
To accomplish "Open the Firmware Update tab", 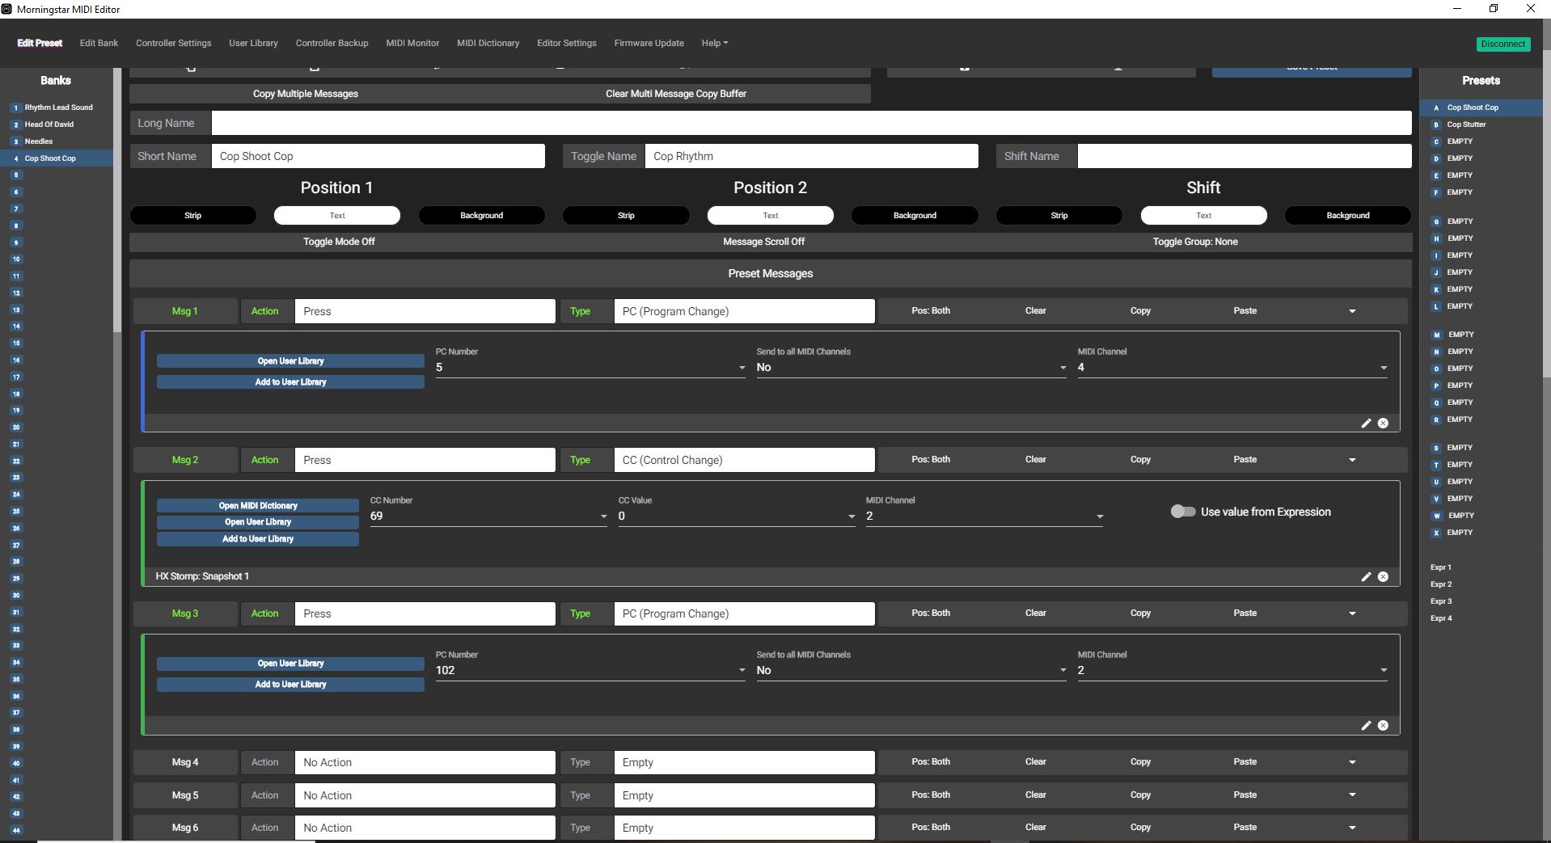I will [x=649, y=43].
